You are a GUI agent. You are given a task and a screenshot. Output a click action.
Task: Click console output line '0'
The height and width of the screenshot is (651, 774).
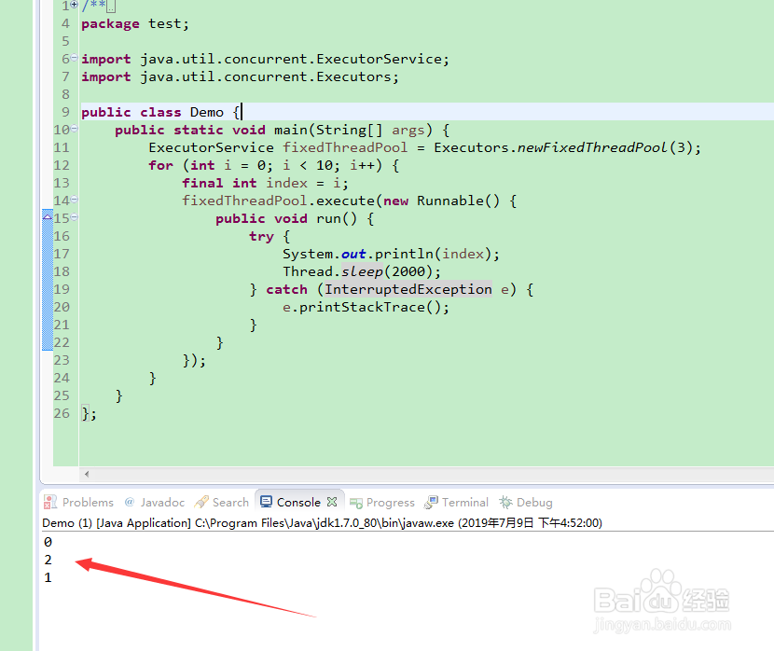[x=48, y=542]
